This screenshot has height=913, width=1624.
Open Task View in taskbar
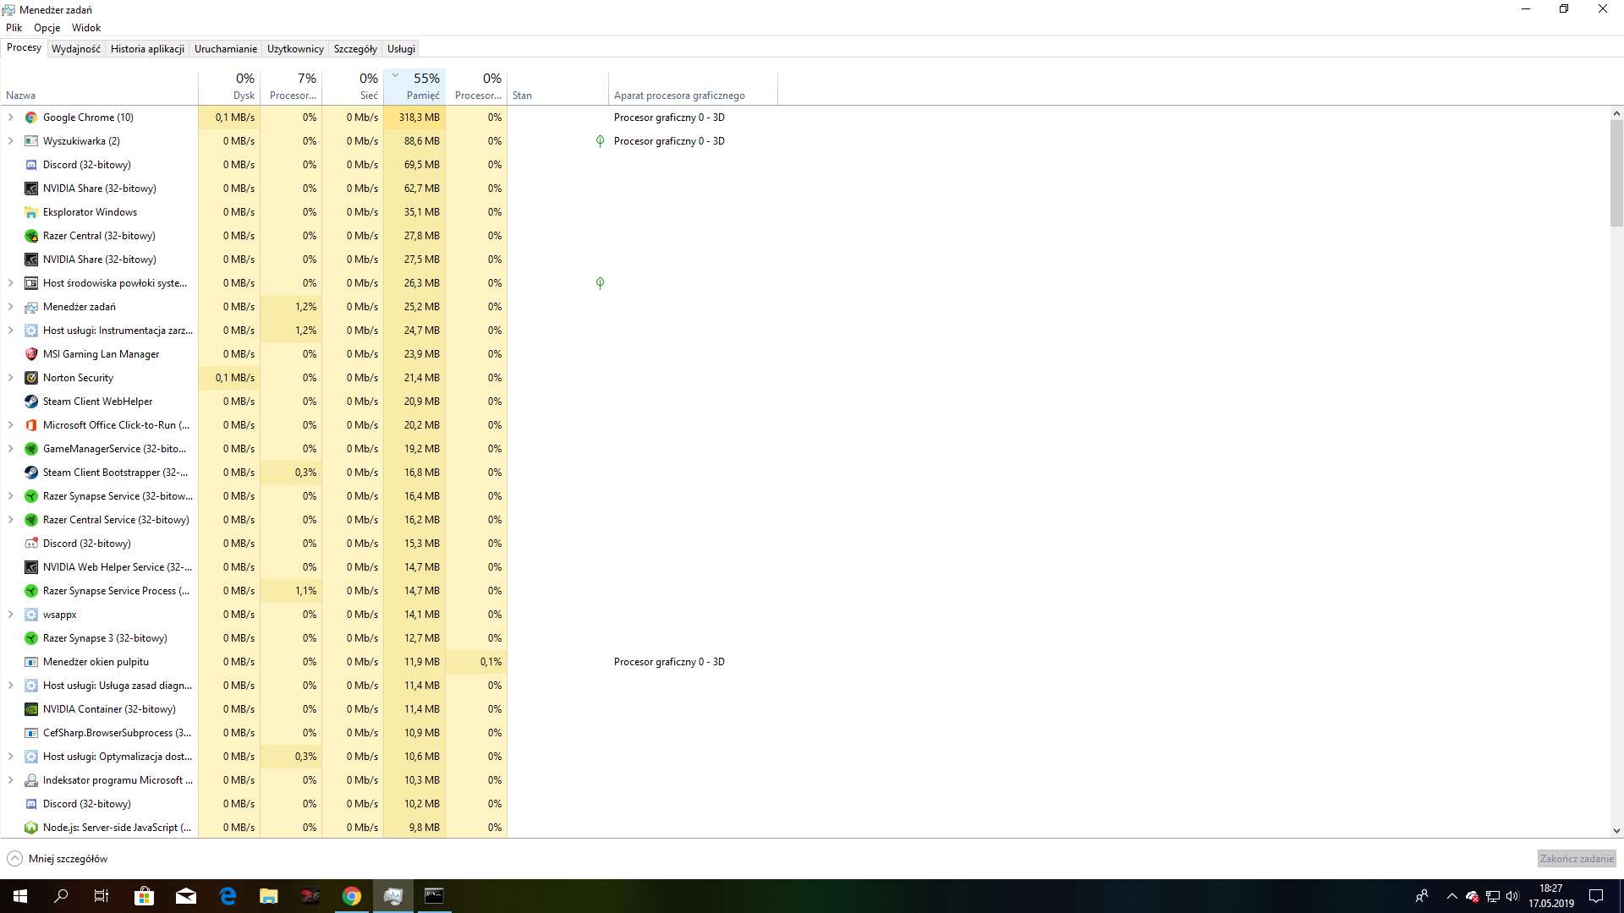pyautogui.click(x=101, y=896)
